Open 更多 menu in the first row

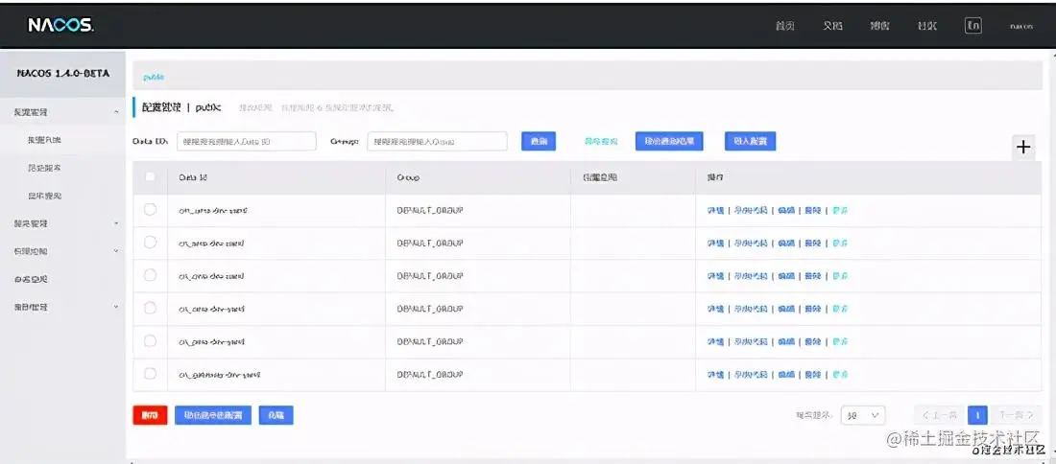(840, 211)
